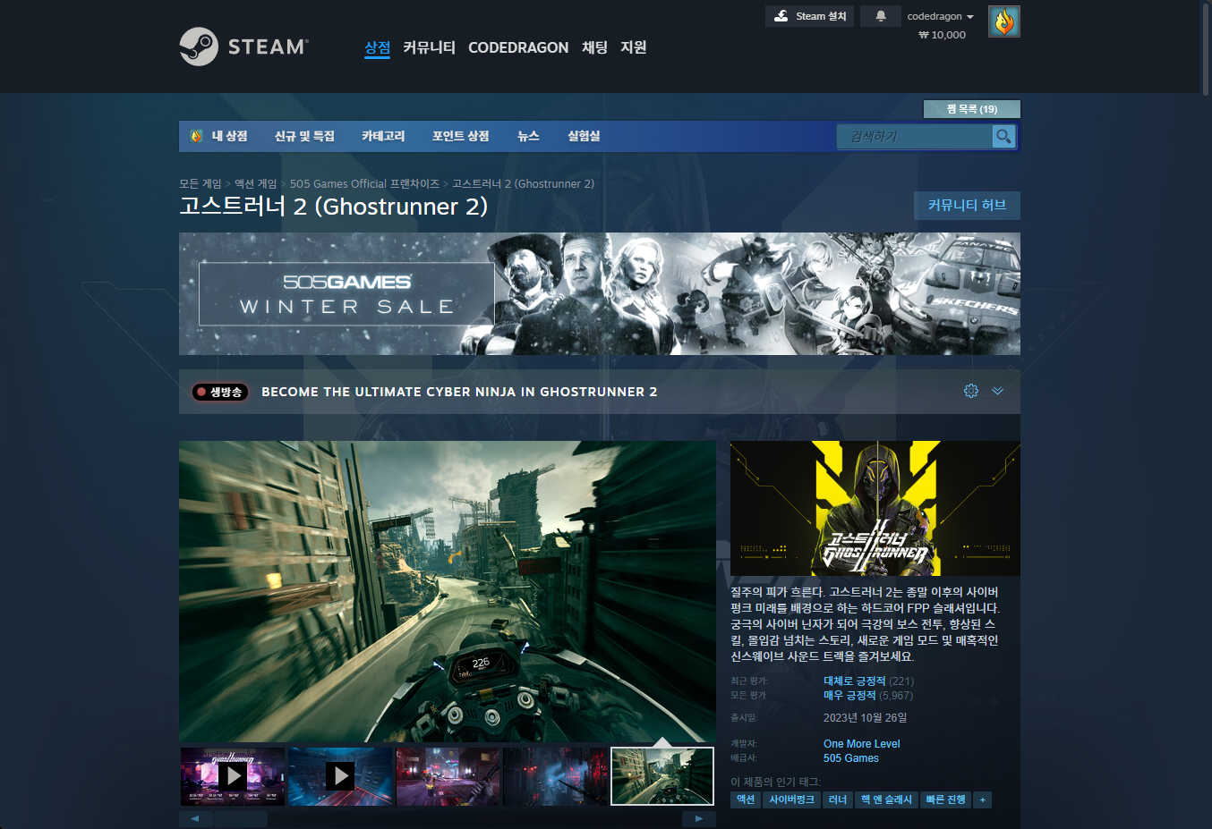Open the 505 Games Winter Sale banner
Viewport: 1212px width, 829px height.
click(x=600, y=294)
